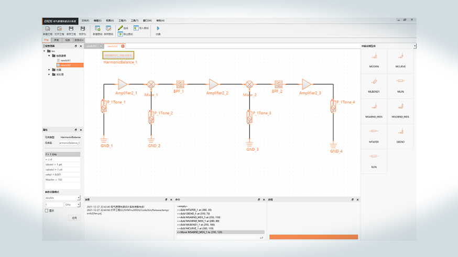The width and height of the screenshot is (458, 257).
Task: Click the blue simulate play icon
Action: (158, 28)
